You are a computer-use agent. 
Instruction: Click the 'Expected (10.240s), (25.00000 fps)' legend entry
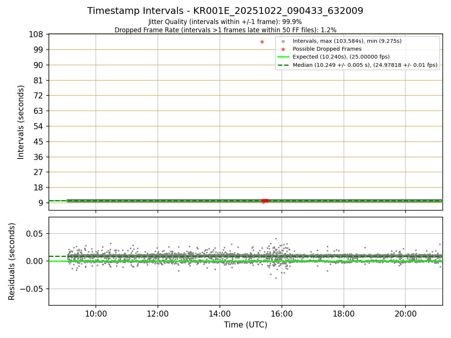tap(341, 57)
